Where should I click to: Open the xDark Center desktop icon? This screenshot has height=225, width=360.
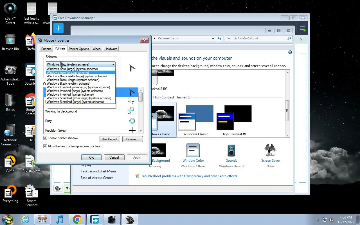click(10, 13)
